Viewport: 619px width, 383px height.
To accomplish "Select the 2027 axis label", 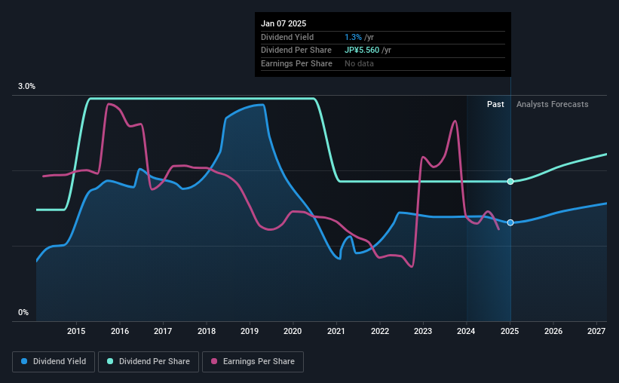I will pos(596,331).
